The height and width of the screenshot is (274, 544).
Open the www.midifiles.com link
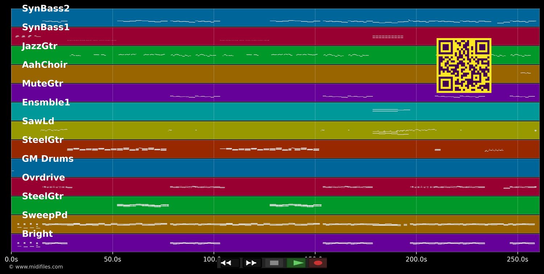(36, 267)
